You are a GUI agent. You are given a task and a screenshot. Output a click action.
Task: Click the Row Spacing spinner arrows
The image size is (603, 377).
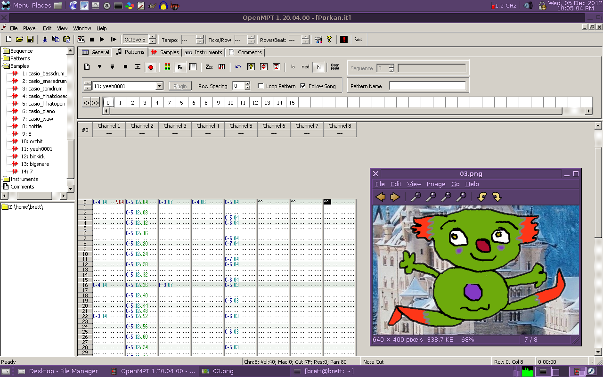coord(248,86)
